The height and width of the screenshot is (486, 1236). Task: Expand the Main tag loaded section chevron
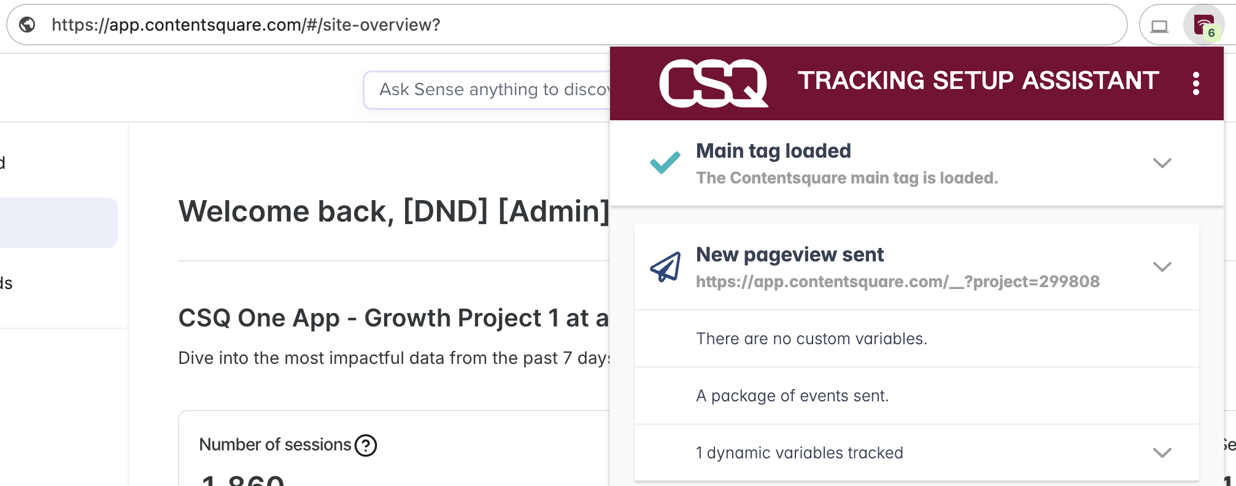pyautogui.click(x=1162, y=163)
